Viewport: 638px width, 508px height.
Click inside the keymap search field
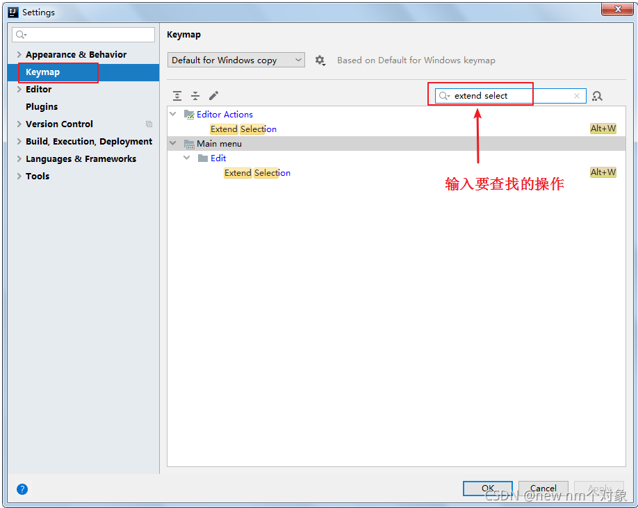(511, 96)
